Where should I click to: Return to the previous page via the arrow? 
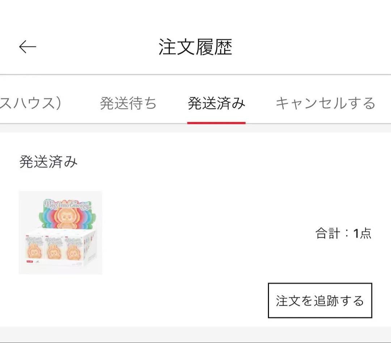point(27,46)
